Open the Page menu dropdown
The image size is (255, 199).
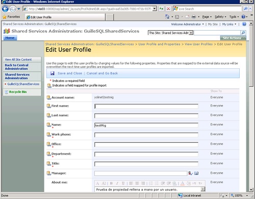pos(207,17)
